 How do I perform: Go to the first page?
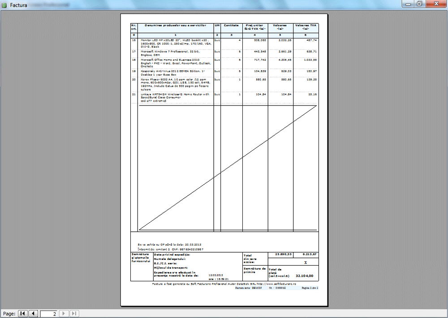click(x=22, y=314)
